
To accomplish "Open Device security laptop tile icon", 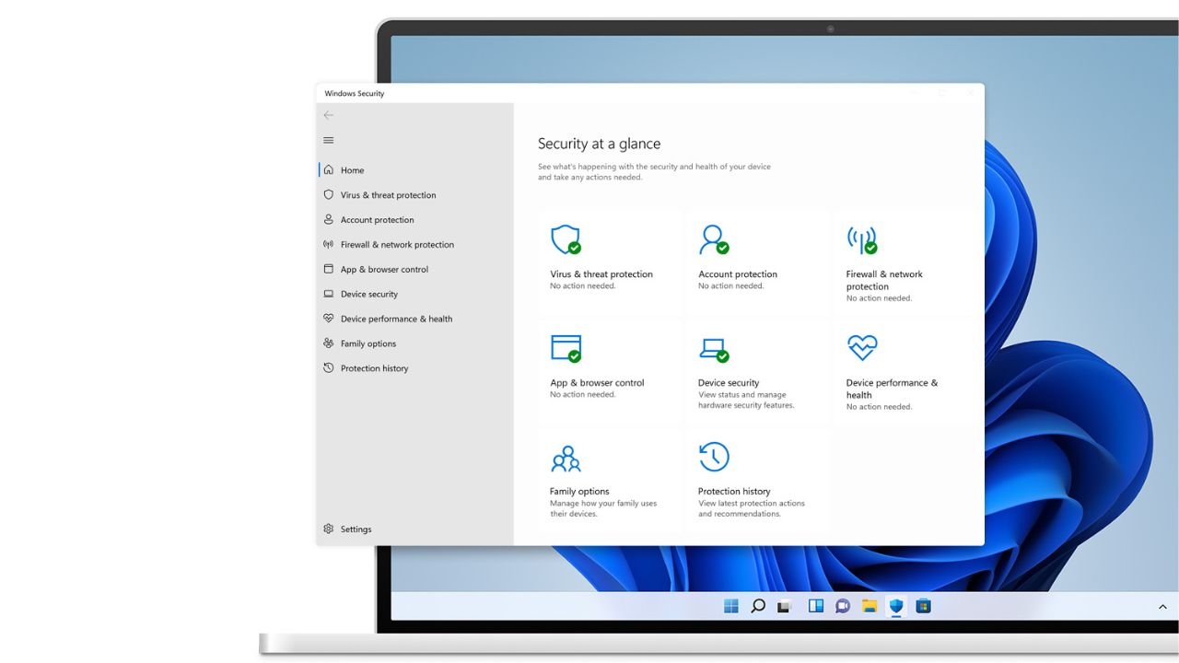I will (x=713, y=348).
